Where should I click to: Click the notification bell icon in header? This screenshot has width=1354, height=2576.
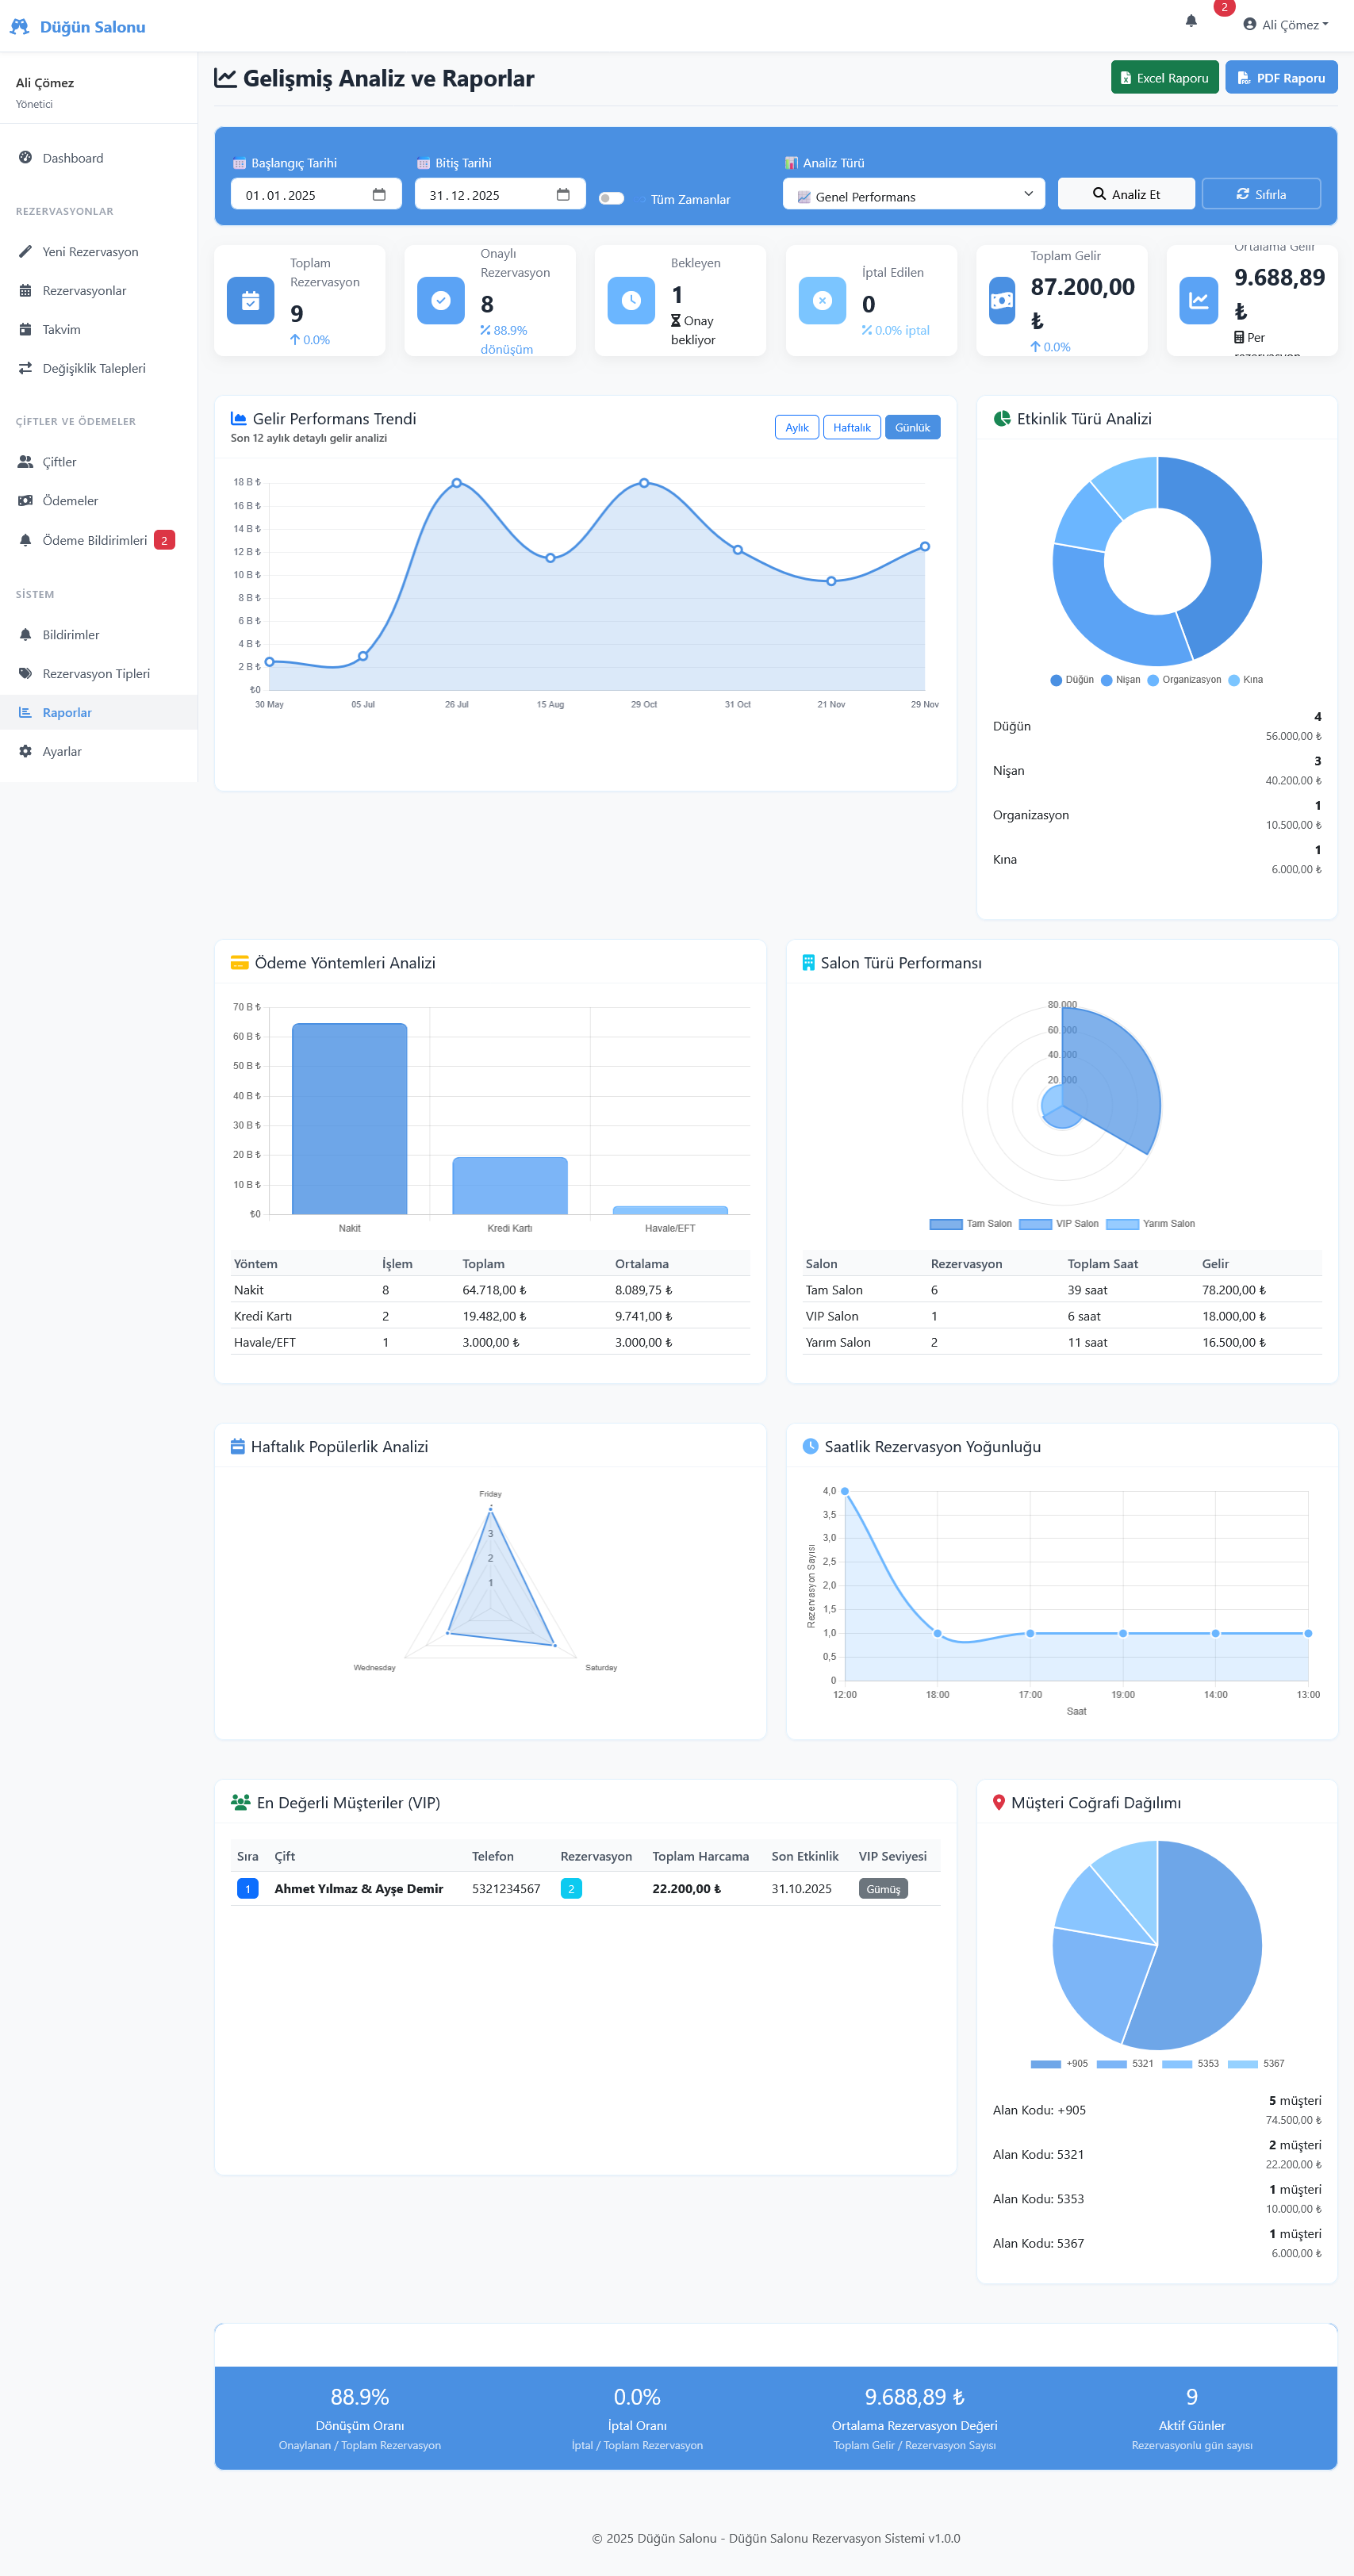(x=1190, y=22)
